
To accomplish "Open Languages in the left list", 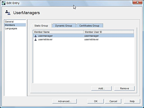I will click(x=11, y=29).
